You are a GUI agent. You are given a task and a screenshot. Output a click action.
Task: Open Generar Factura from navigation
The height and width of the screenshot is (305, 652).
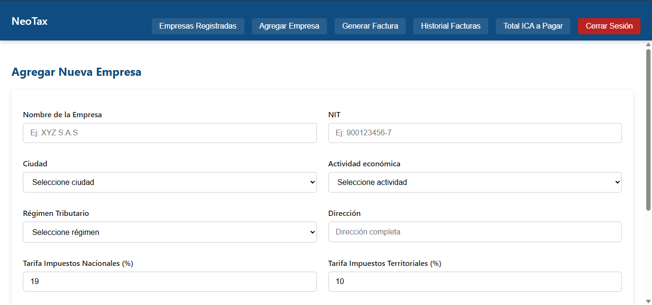coord(370,26)
